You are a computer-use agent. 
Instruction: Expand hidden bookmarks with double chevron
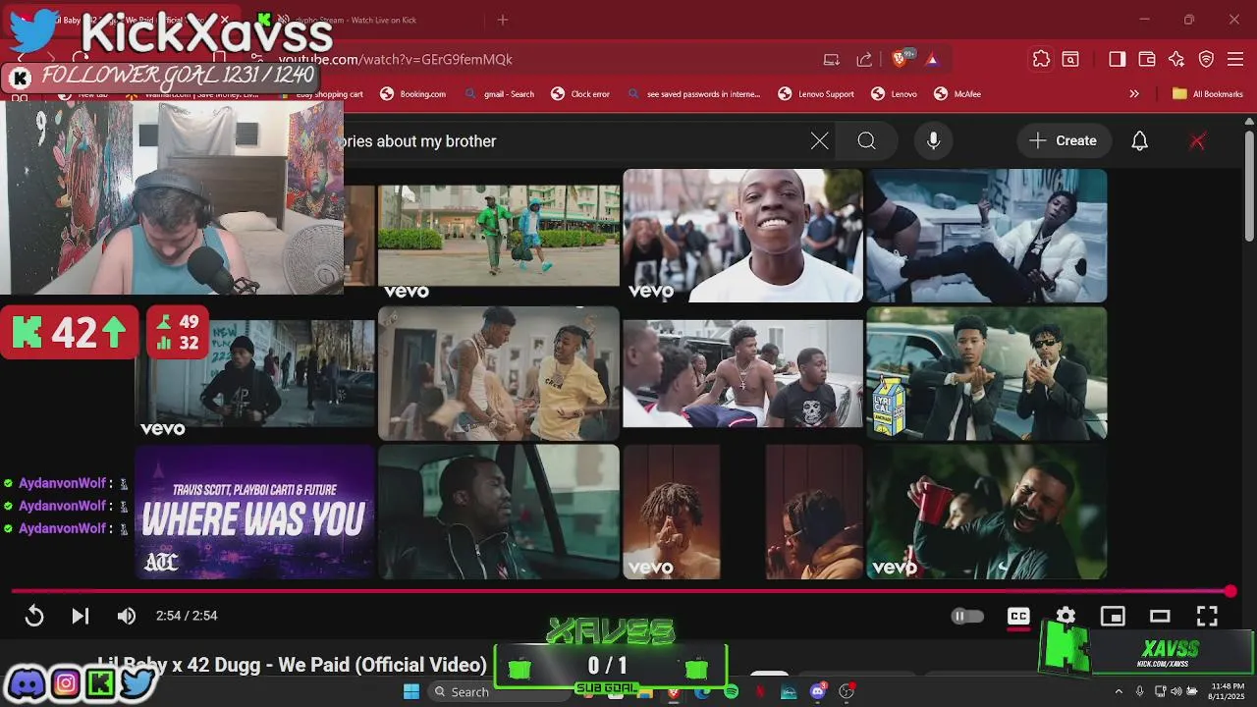pos(1134,94)
